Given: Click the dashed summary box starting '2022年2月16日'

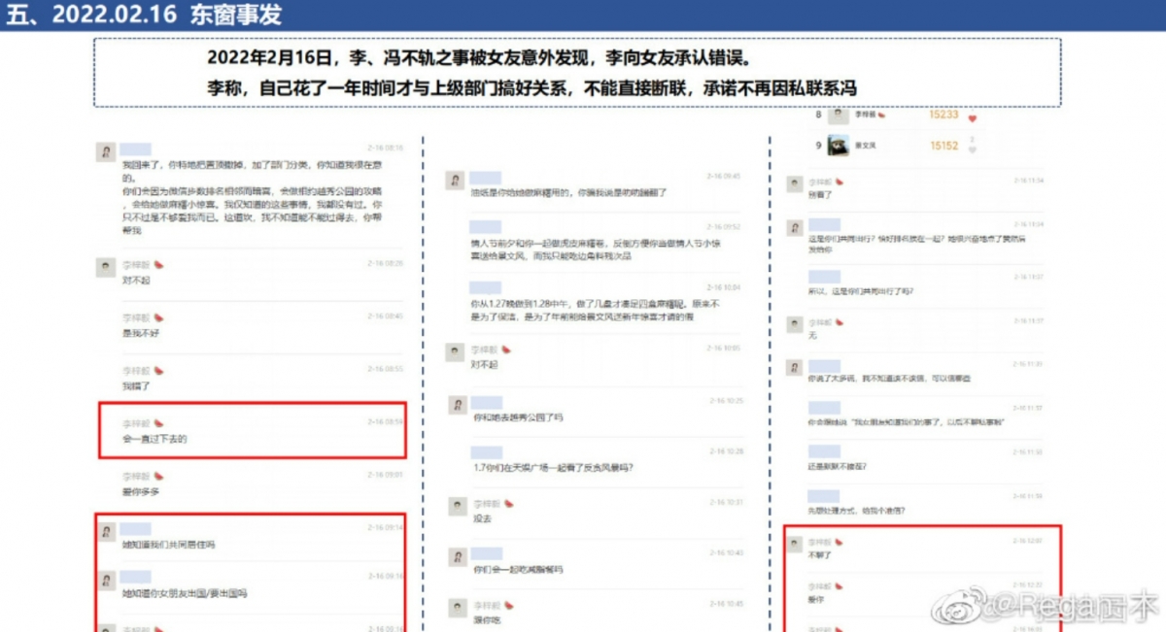Looking at the screenshot, I should tap(576, 73).
